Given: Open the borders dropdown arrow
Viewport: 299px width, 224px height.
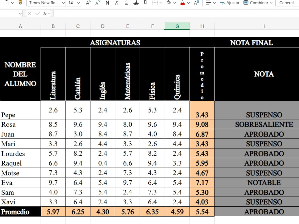Looking at the screenshot, I should click(161, 3).
